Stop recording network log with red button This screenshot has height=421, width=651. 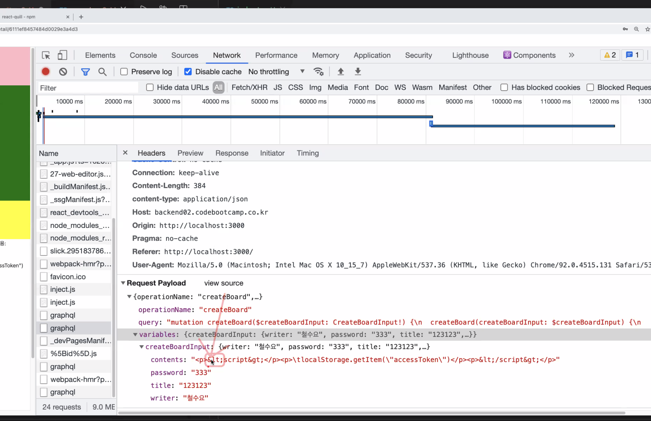coord(46,72)
